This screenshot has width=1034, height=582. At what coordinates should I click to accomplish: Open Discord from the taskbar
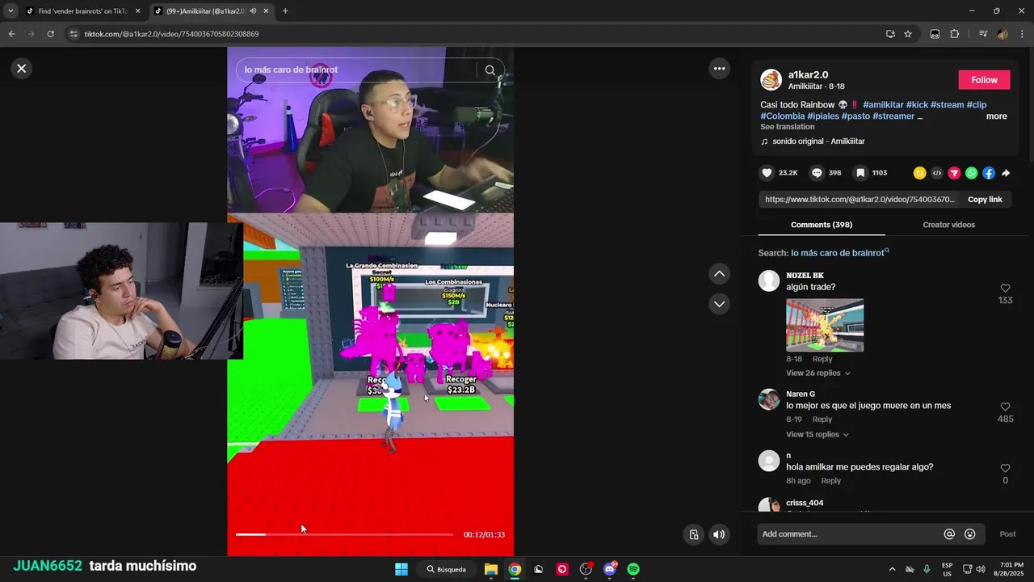pyautogui.click(x=610, y=569)
